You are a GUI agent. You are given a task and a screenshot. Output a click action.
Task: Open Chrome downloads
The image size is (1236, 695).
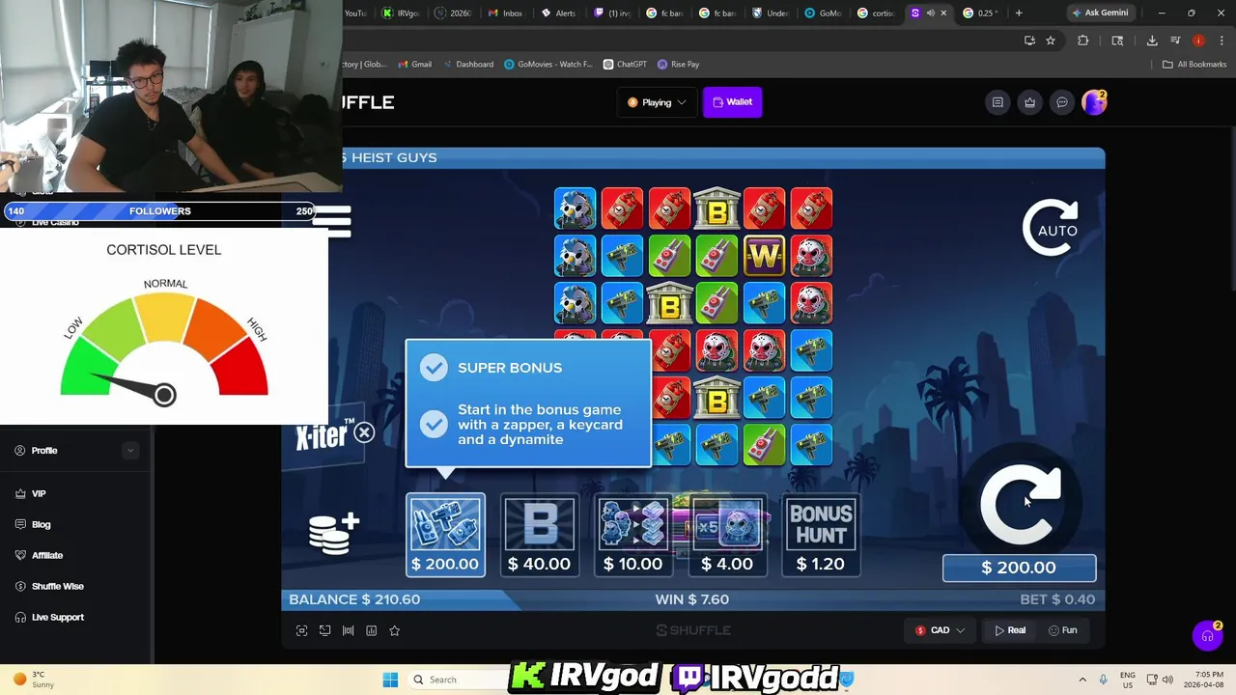[1152, 41]
